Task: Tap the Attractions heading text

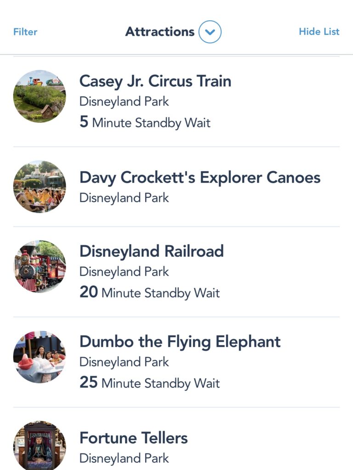Action: point(160,32)
